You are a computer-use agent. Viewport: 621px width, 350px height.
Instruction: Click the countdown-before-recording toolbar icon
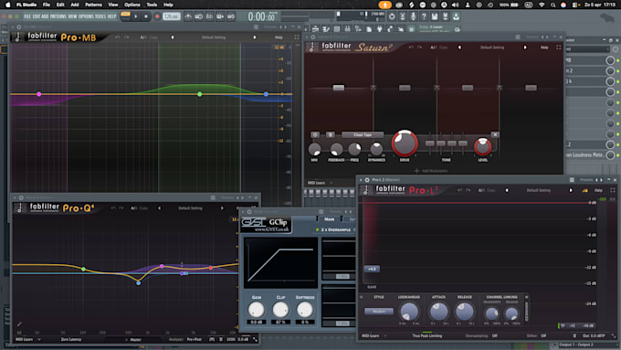pyautogui.click(x=209, y=16)
